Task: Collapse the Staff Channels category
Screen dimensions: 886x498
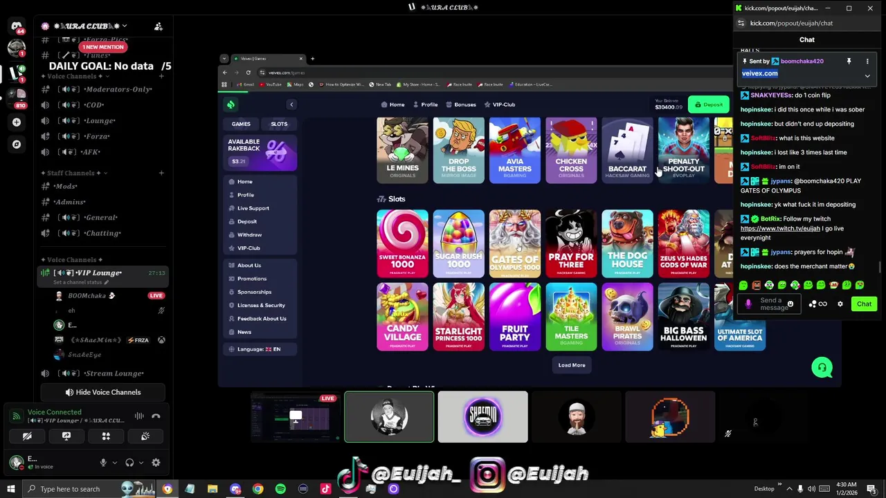Action: click(x=71, y=173)
